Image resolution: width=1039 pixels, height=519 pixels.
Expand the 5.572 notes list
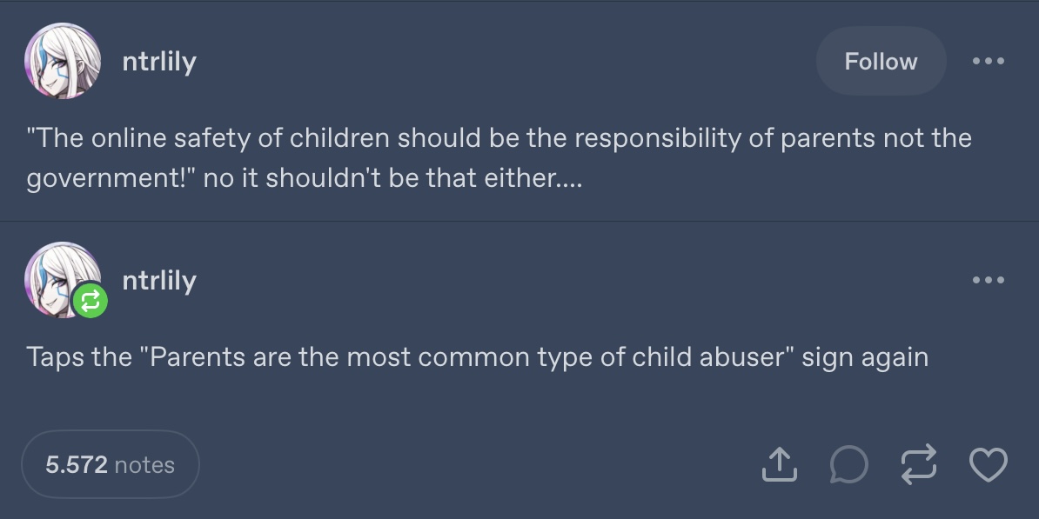coord(110,464)
